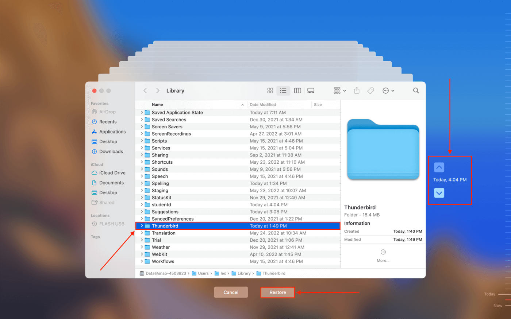Click the large Thunderbird folder preview
Image resolution: width=511 pixels, height=319 pixels.
[x=383, y=149]
